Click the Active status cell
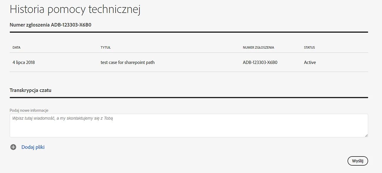 click(310, 62)
